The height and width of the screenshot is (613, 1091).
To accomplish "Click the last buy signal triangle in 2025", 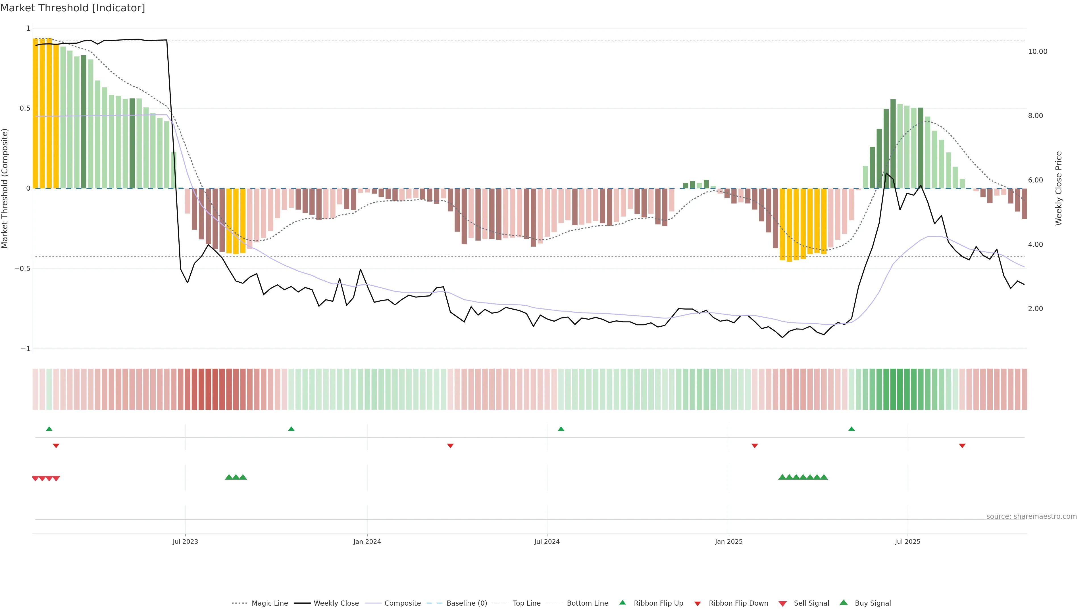I will point(824,477).
